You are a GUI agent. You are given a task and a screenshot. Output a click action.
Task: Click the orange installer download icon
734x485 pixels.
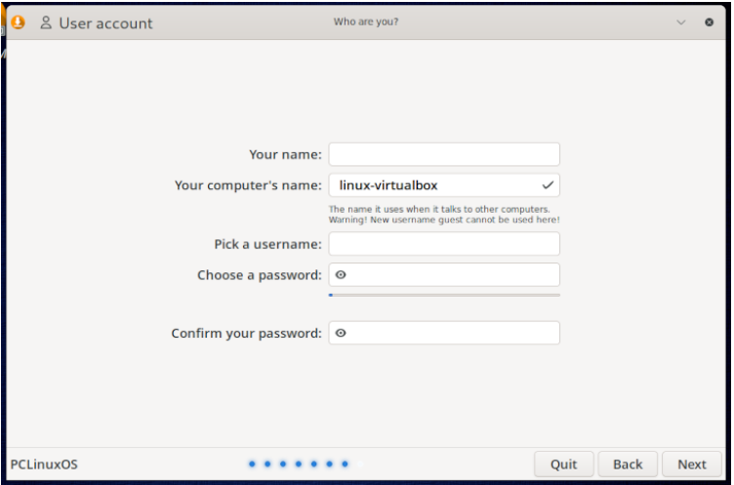click(x=18, y=22)
